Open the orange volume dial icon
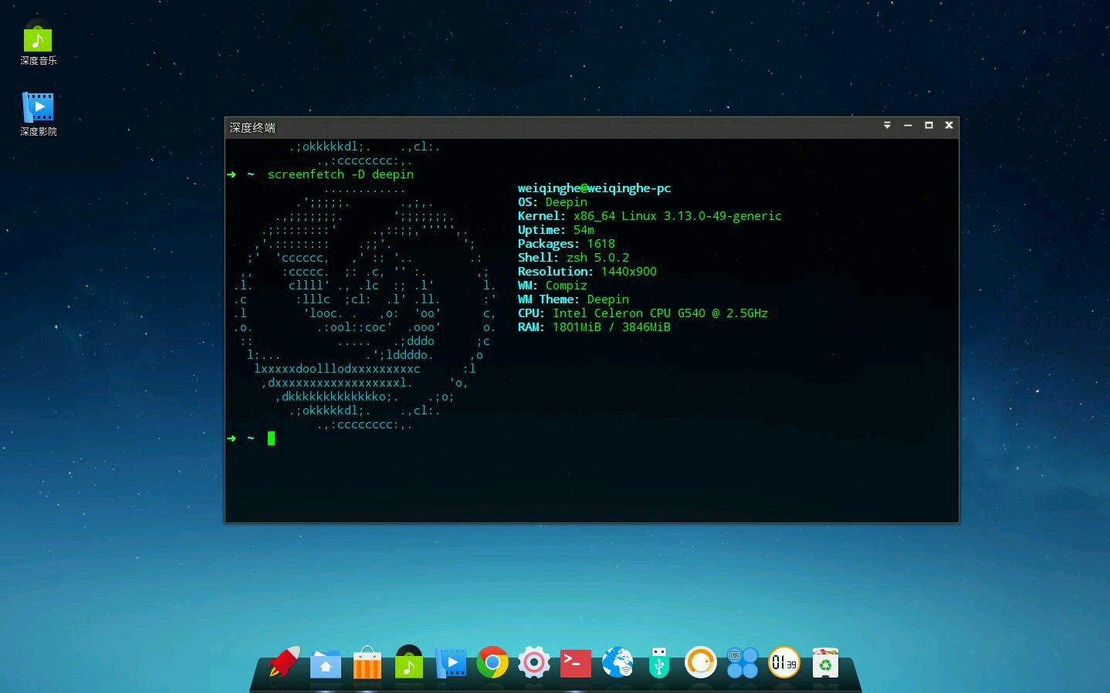This screenshot has height=693, width=1110. [x=700, y=662]
